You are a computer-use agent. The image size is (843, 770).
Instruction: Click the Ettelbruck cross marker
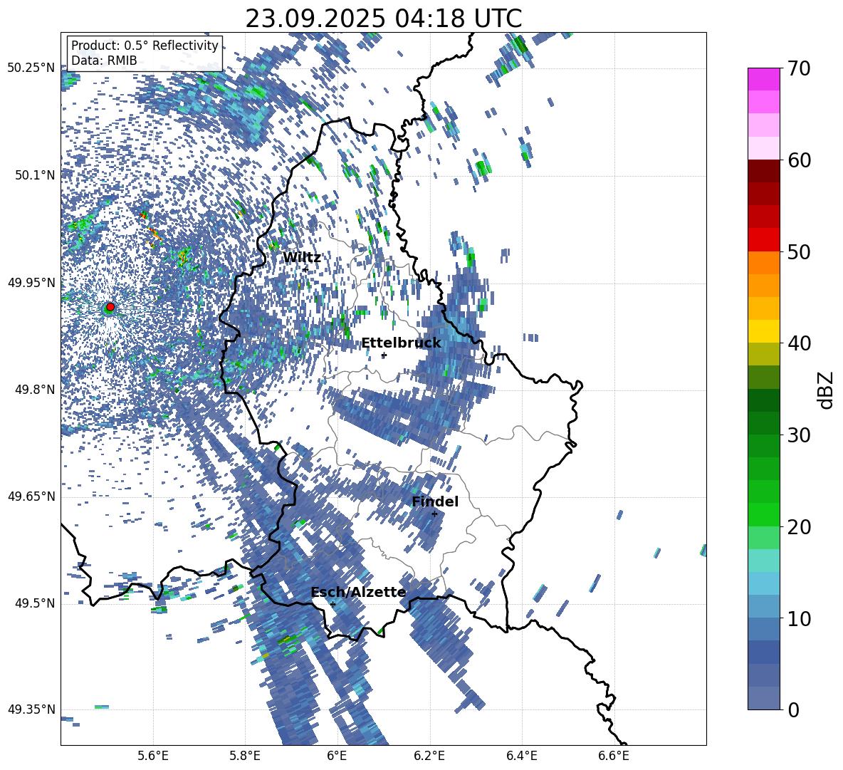[384, 355]
